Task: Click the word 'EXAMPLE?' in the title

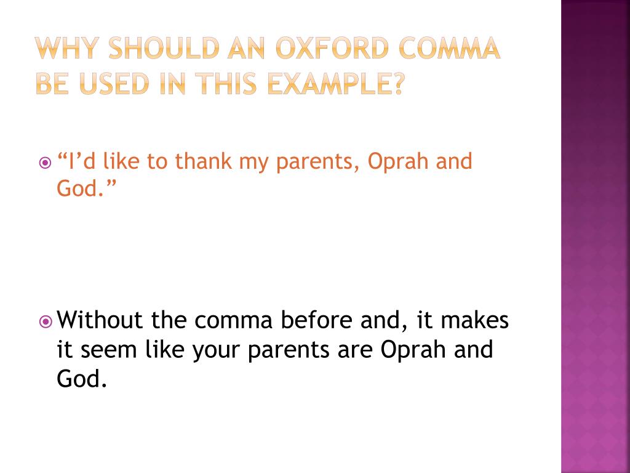Action: pyautogui.click(x=335, y=84)
